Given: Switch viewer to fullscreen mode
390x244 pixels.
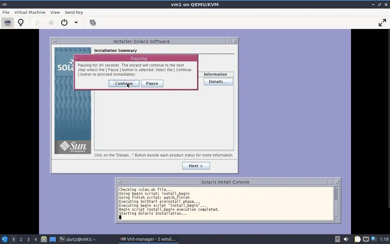Looking at the screenshot, I should (382, 23).
